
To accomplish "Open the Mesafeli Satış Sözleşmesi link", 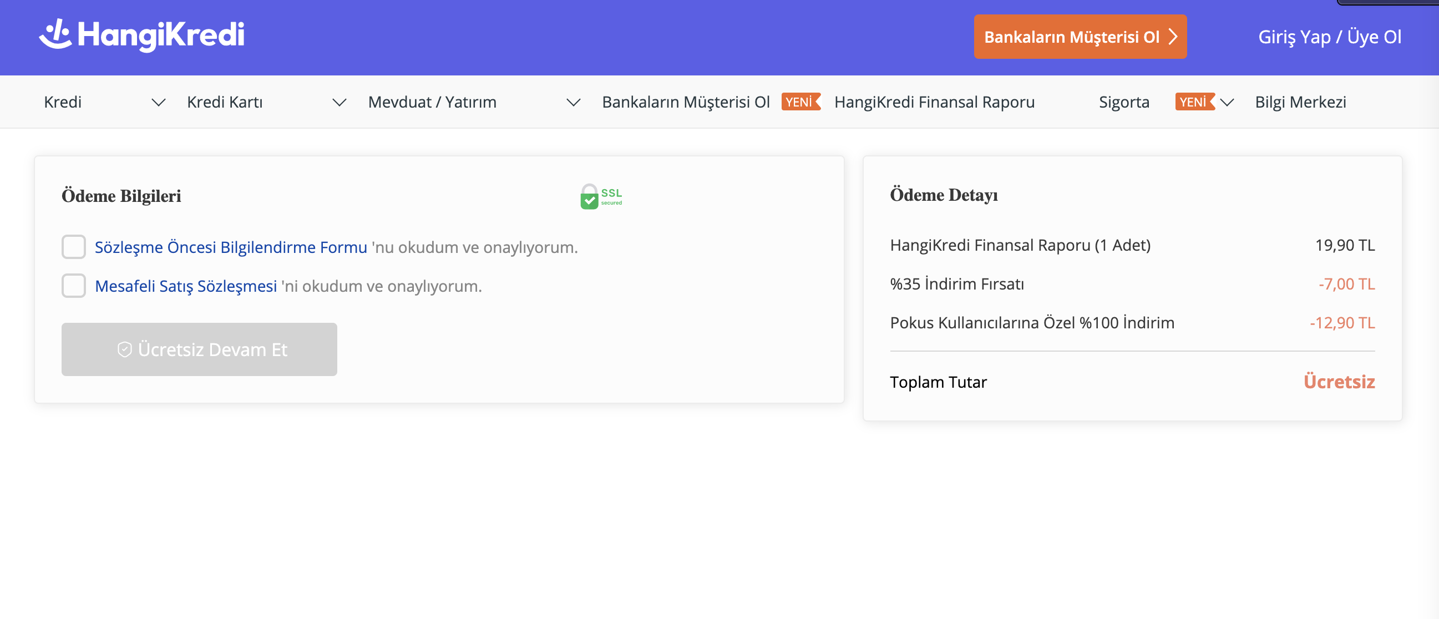I will tap(185, 286).
